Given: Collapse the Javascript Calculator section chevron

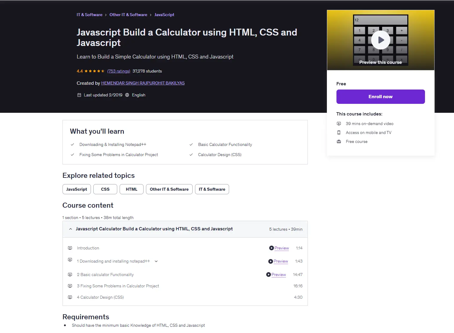Looking at the screenshot, I should pos(71,229).
